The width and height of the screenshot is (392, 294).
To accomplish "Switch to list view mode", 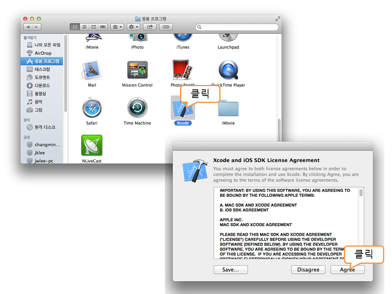I will point(84,27).
